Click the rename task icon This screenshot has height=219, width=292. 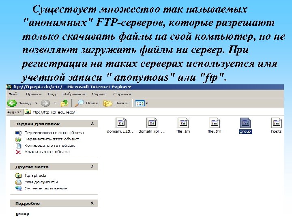18,133
